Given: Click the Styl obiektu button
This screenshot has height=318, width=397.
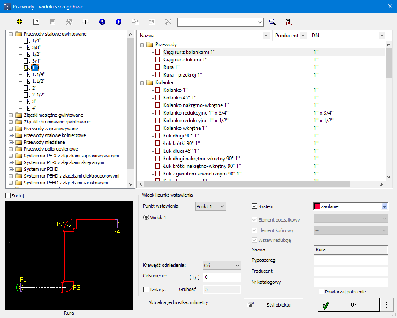Looking at the screenshot, I should tap(273, 304).
